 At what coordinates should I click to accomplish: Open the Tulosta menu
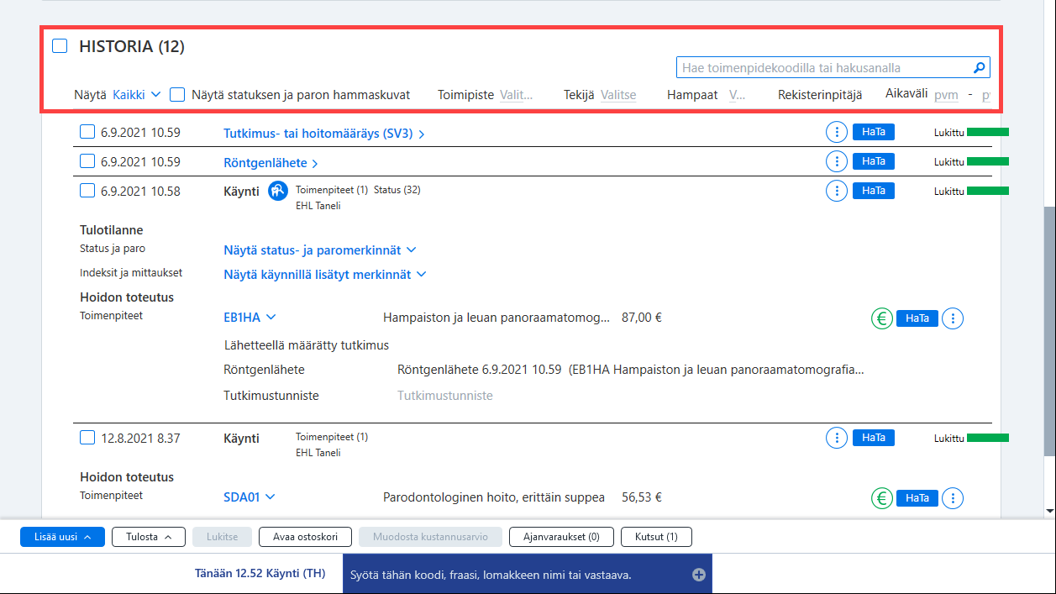pyautogui.click(x=149, y=537)
